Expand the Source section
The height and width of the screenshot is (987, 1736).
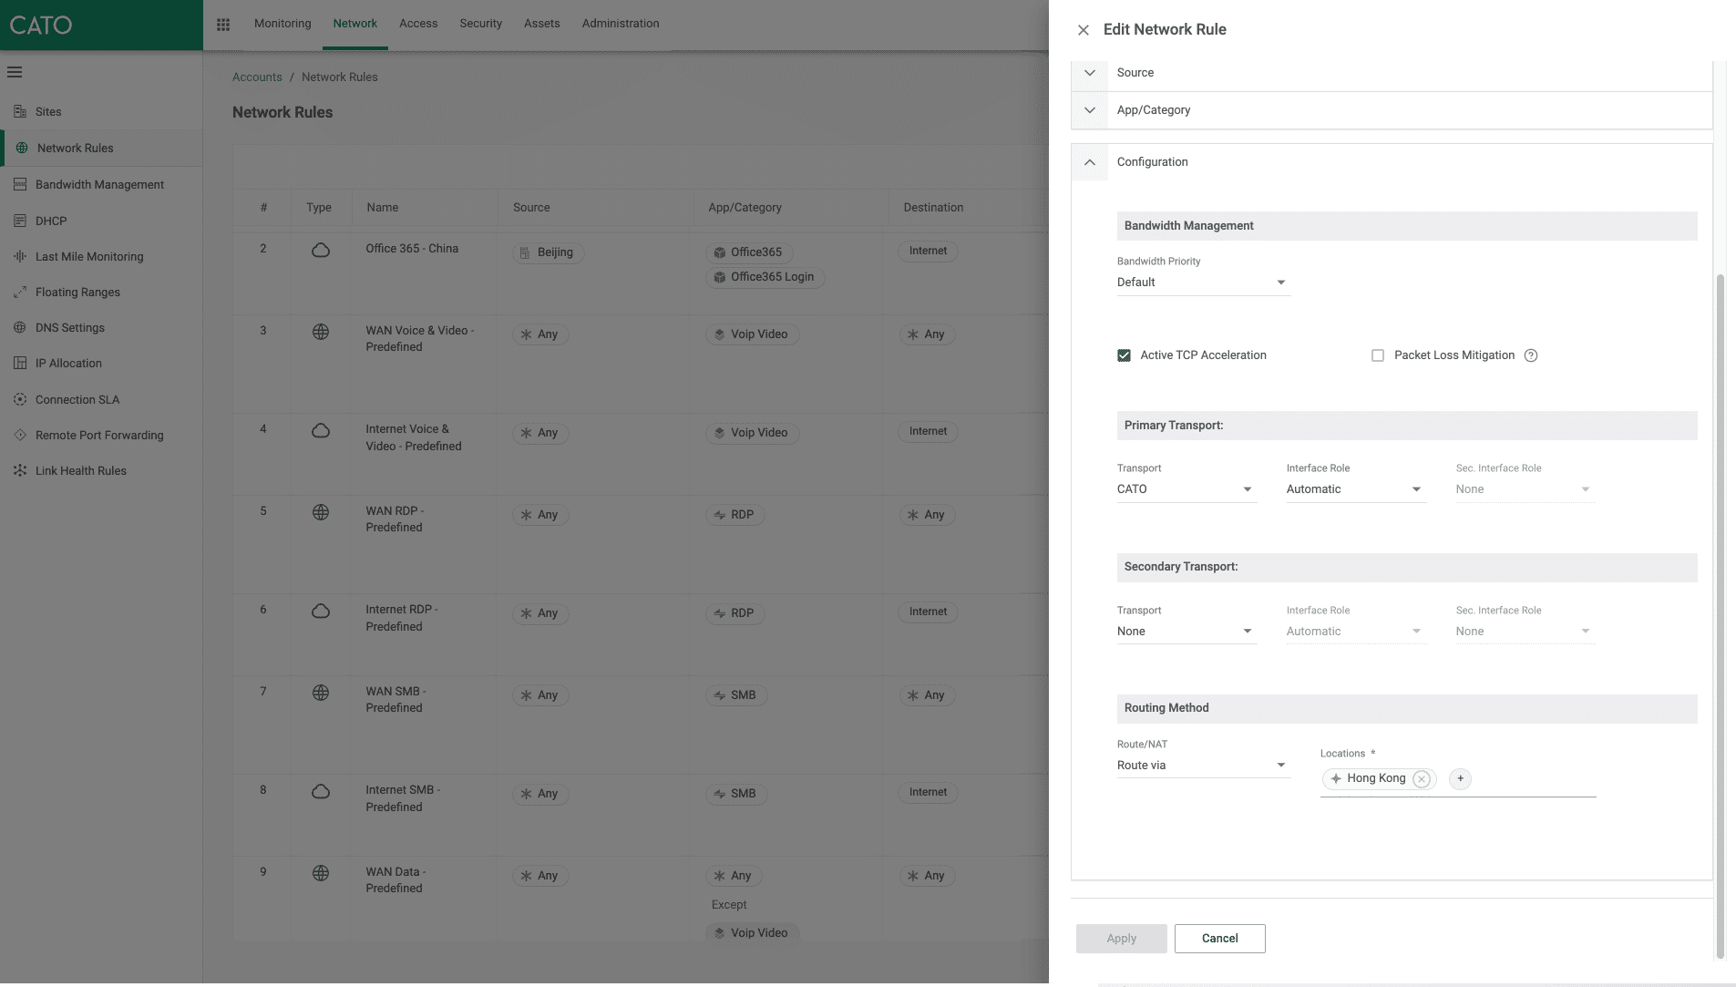[x=1090, y=73]
